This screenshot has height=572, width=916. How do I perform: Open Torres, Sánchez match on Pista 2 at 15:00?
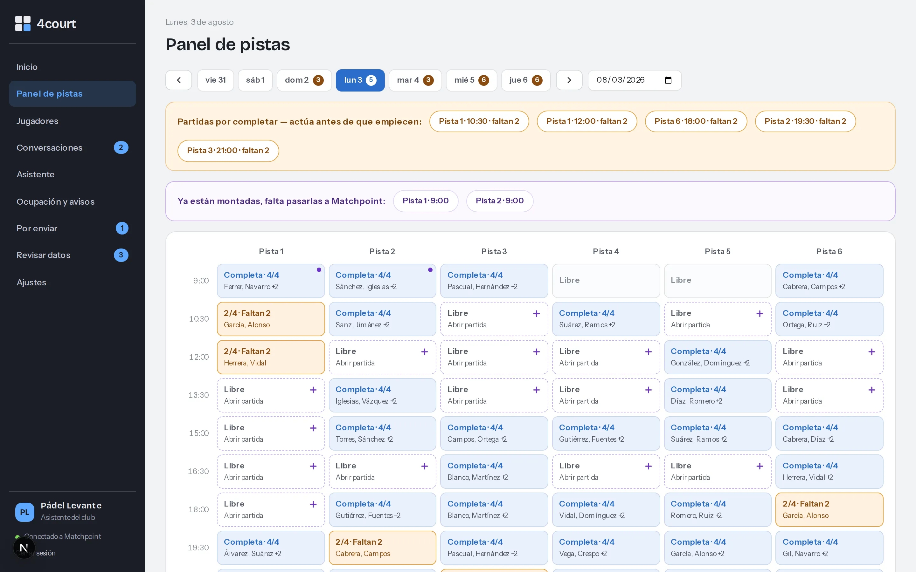tap(382, 433)
